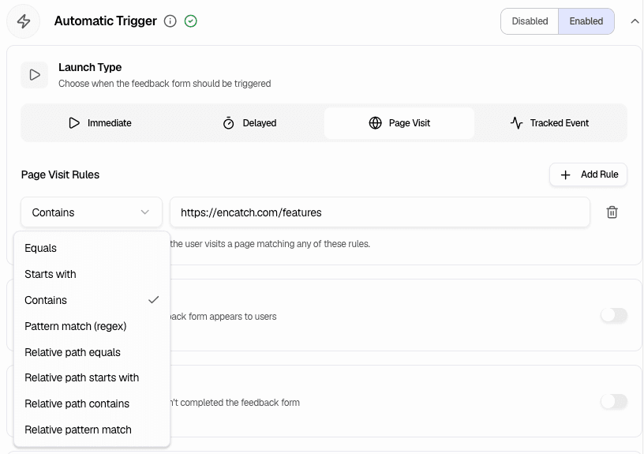Click the 'Page Visit Rules' heading
The height and width of the screenshot is (454, 644).
pos(60,174)
